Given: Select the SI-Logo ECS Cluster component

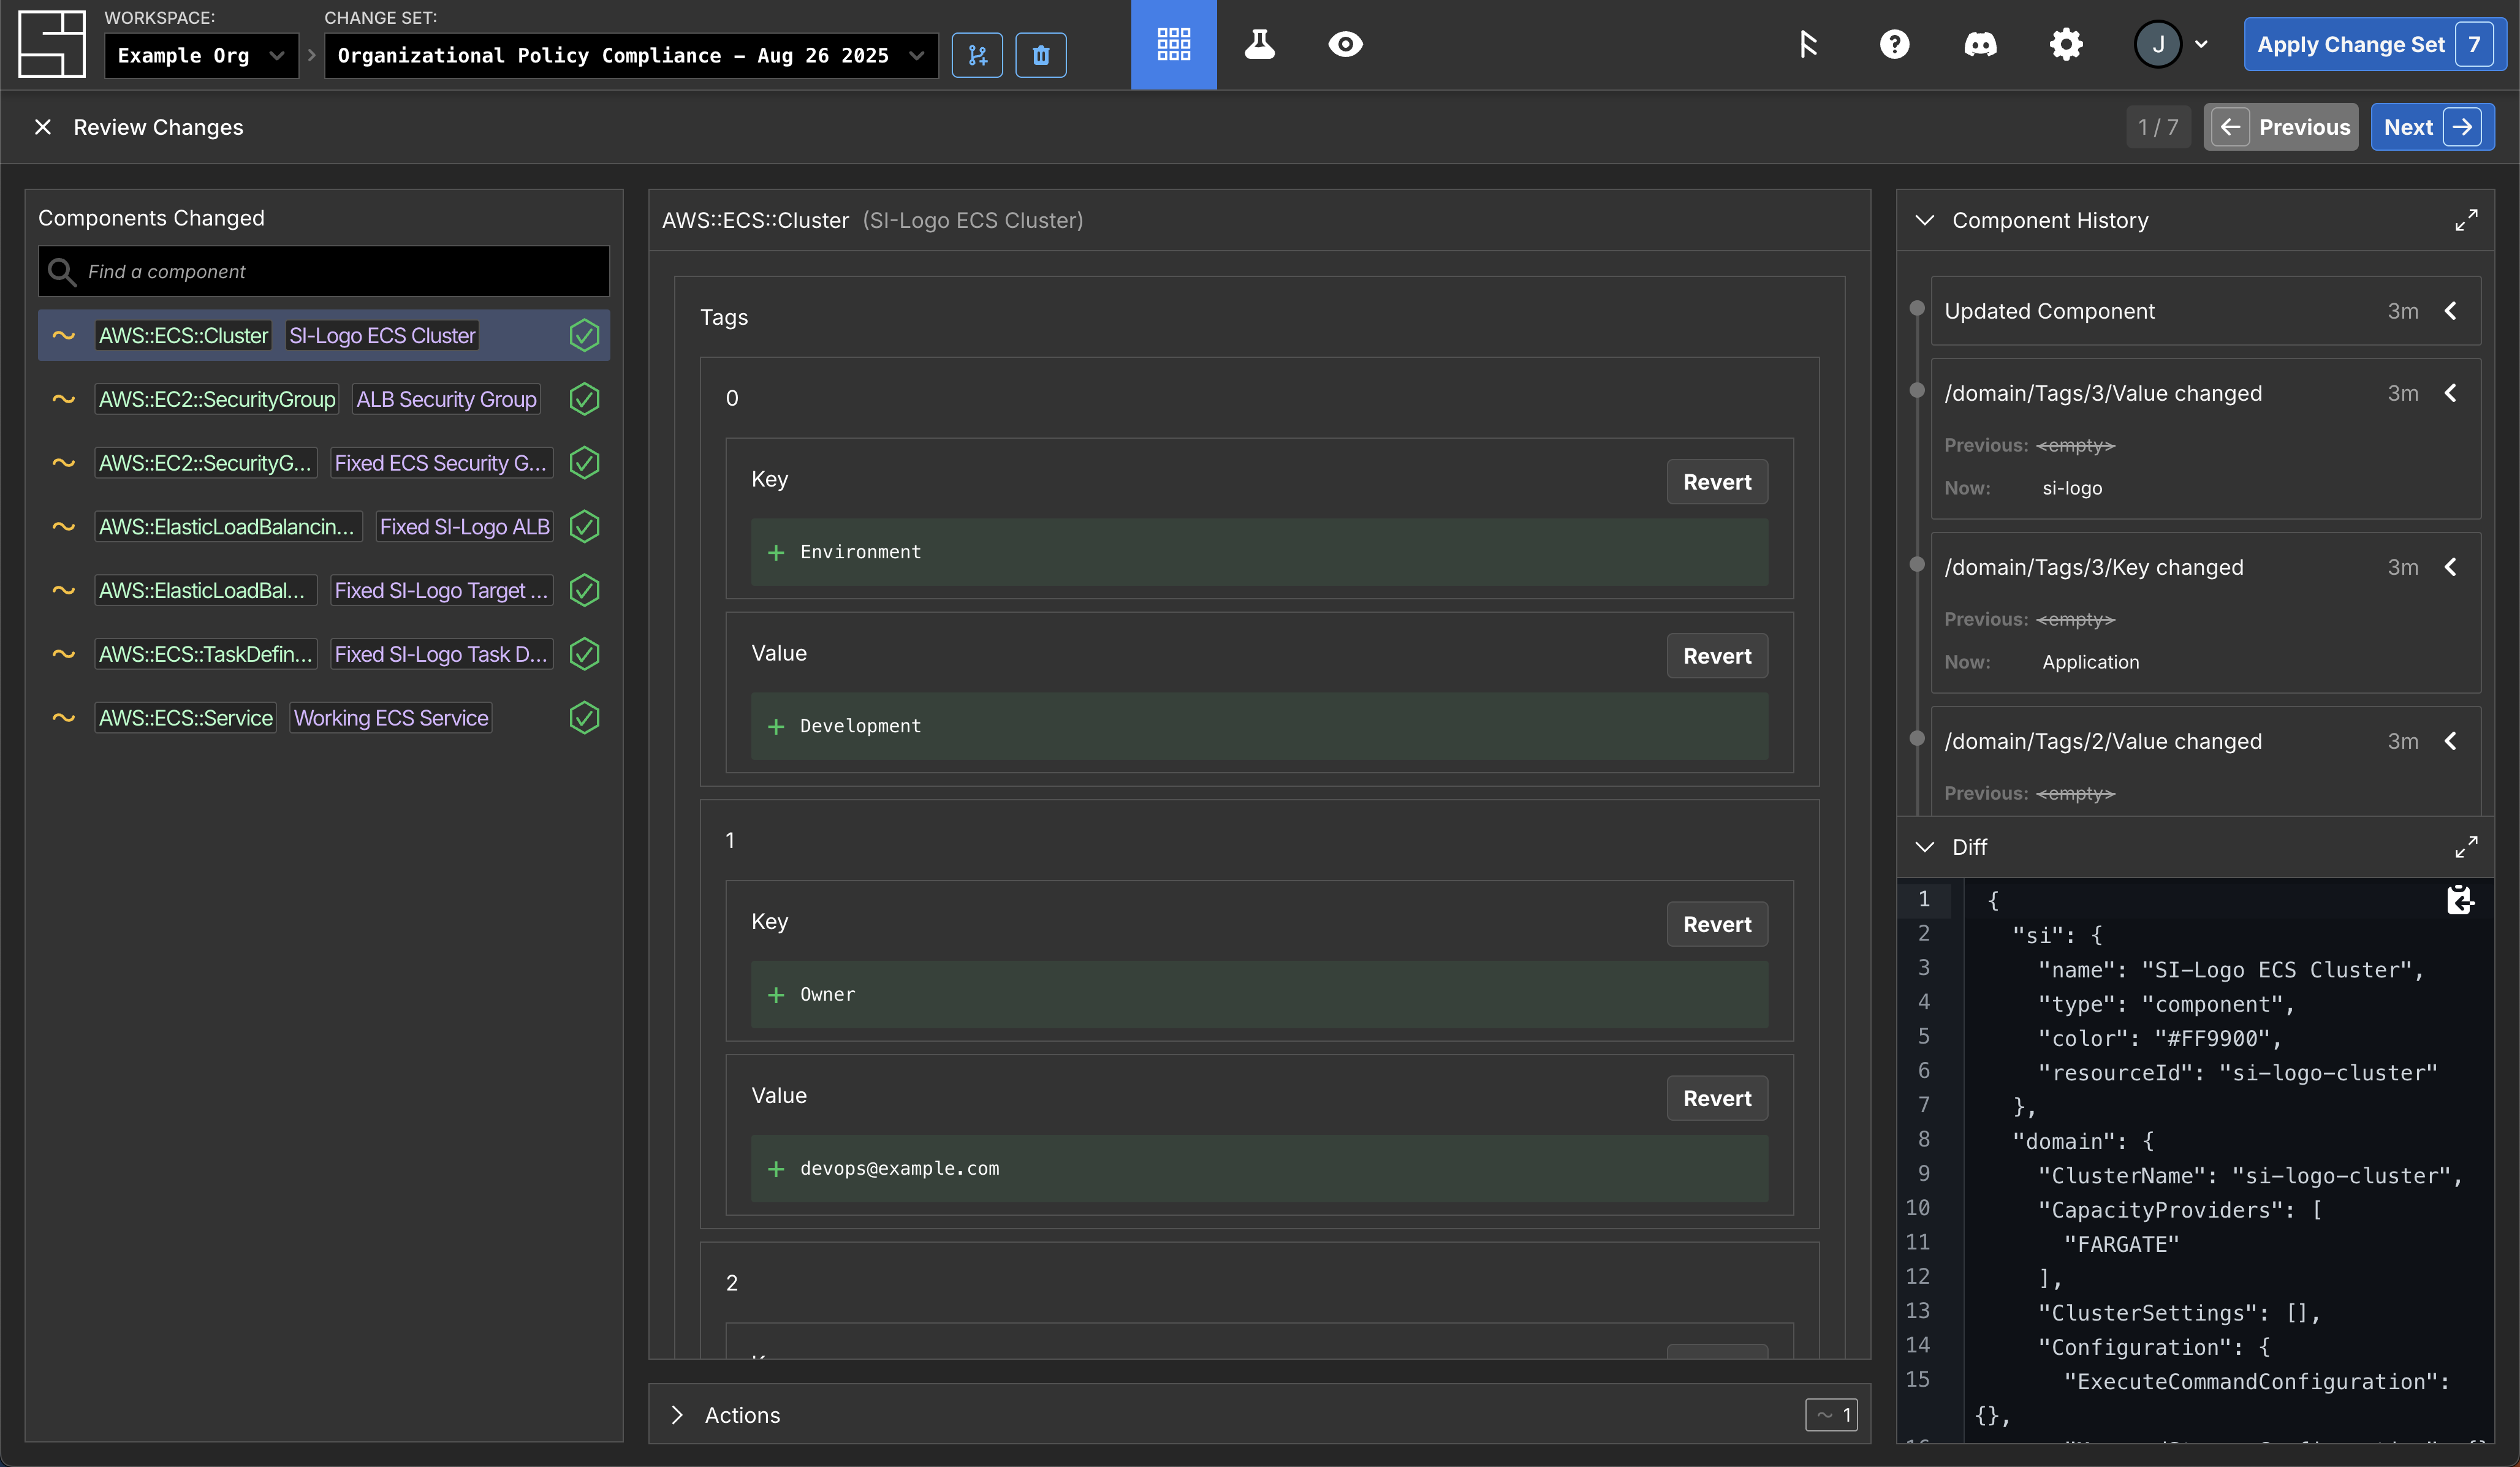Looking at the screenshot, I should [x=324, y=335].
